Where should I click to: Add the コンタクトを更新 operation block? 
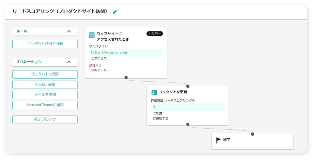(45, 74)
